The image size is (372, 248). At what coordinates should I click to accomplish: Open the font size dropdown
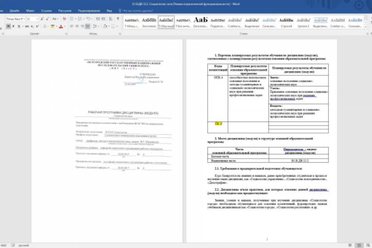(x=37, y=19)
